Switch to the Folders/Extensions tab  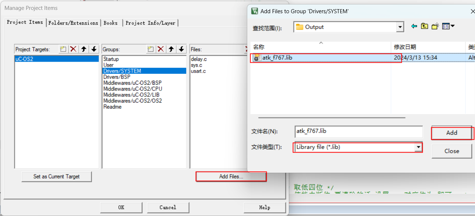[x=73, y=23]
